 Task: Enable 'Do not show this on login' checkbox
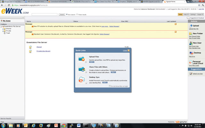coord(110,86)
